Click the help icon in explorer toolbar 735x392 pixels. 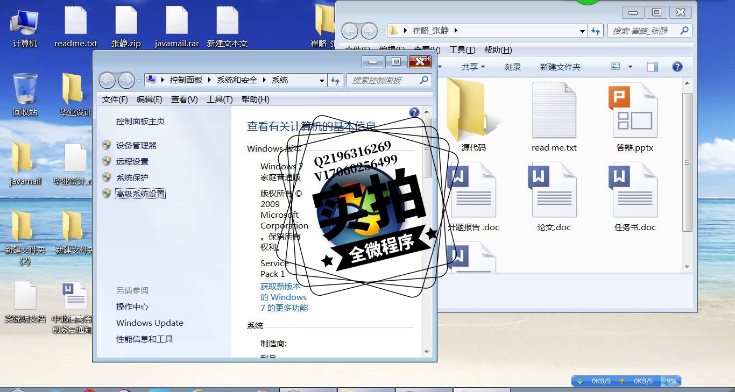[x=677, y=67]
